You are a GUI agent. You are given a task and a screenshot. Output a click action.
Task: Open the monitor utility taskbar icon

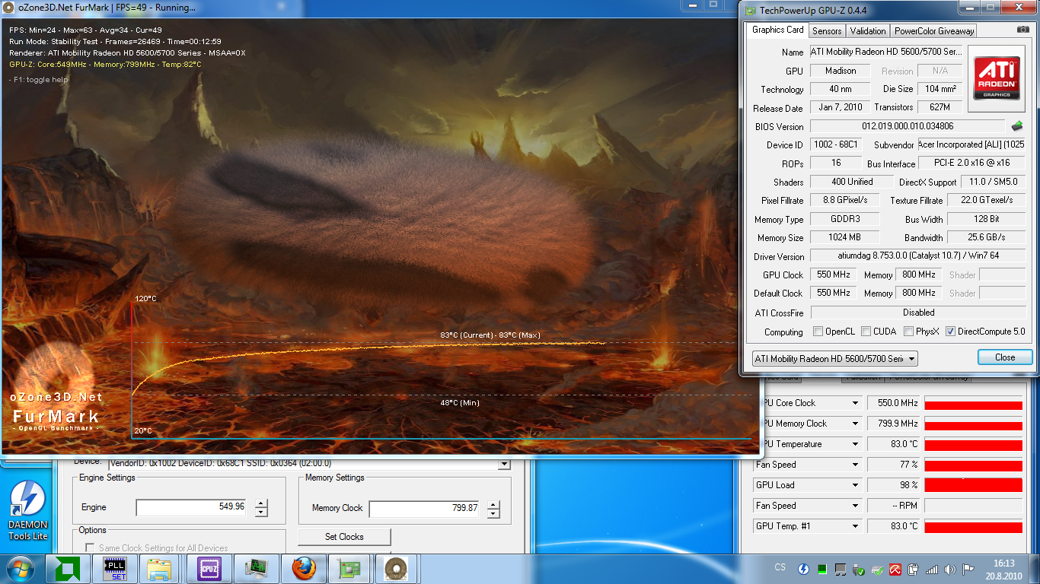256,569
